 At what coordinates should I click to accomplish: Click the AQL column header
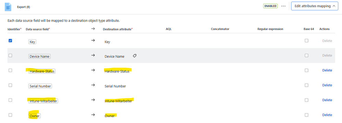(168, 29)
